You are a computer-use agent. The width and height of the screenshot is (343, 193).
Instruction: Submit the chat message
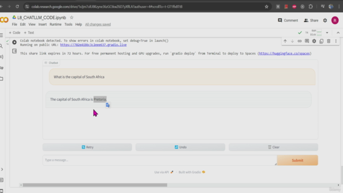coord(297,160)
